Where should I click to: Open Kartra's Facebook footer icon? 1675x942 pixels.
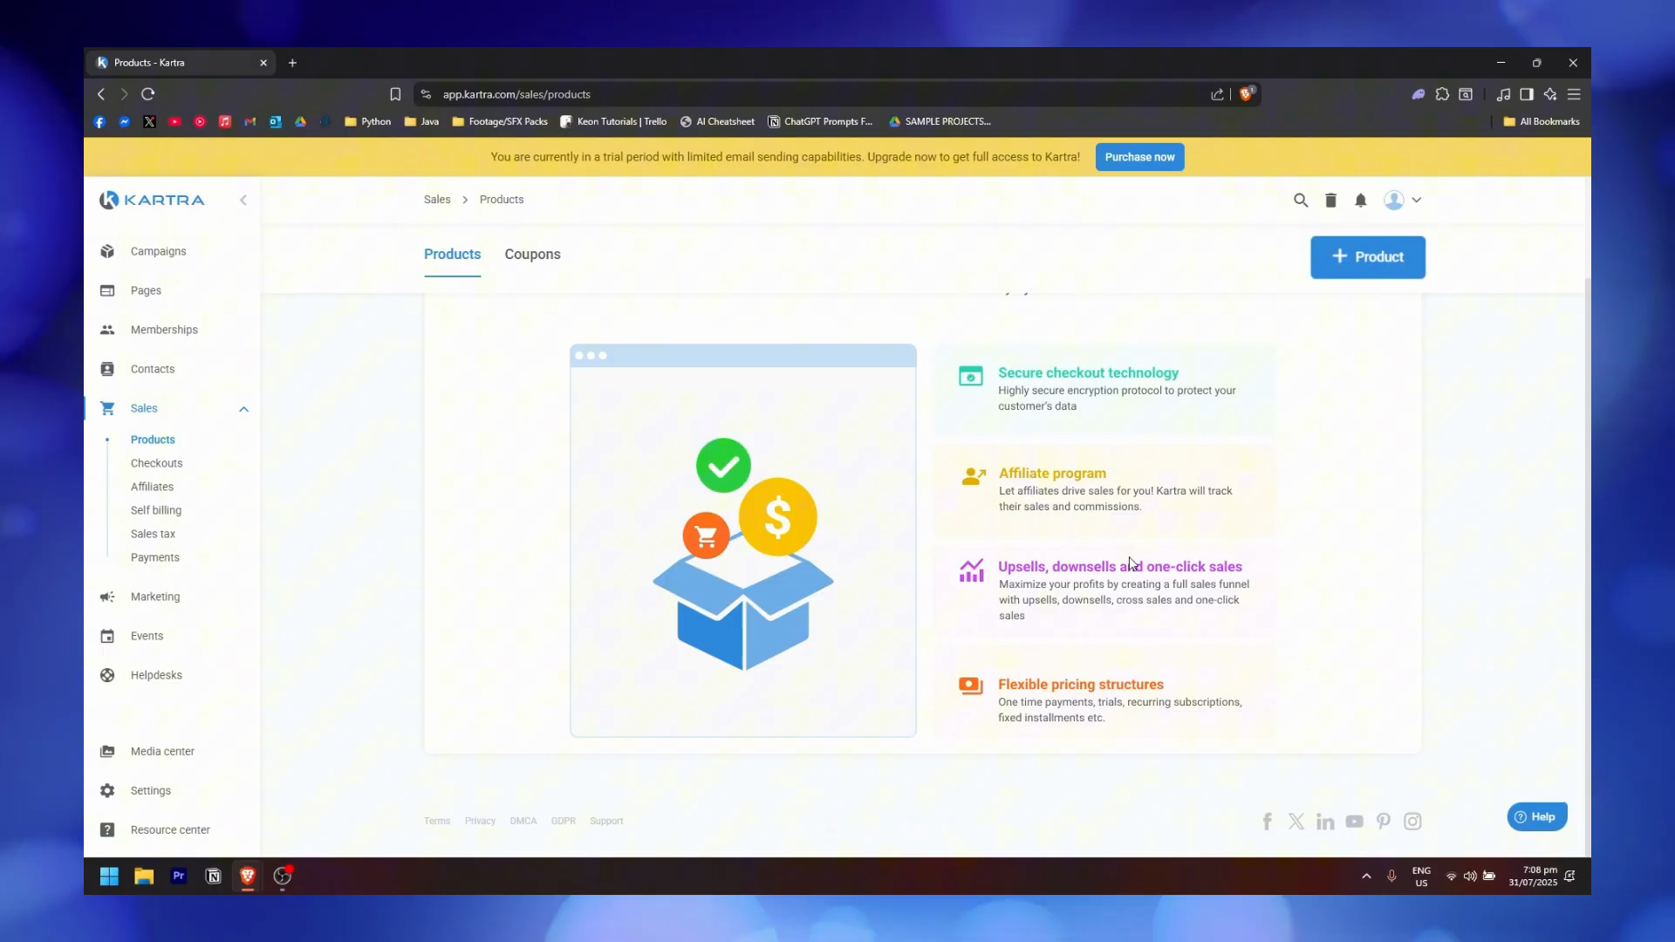click(1268, 822)
